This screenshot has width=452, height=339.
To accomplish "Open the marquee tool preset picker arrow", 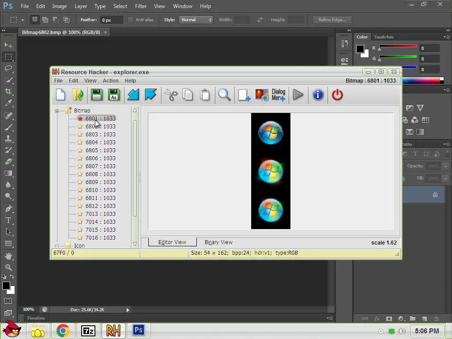I will coord(23,20).
